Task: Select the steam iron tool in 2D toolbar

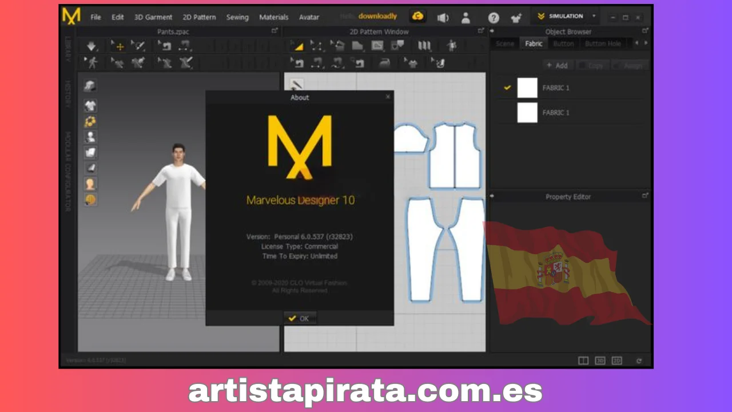Action: click(x=385, y=62)
